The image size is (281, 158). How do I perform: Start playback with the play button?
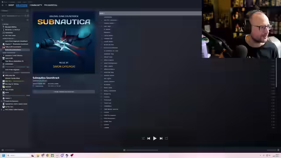pyautogui.click(x=155, y=138)
